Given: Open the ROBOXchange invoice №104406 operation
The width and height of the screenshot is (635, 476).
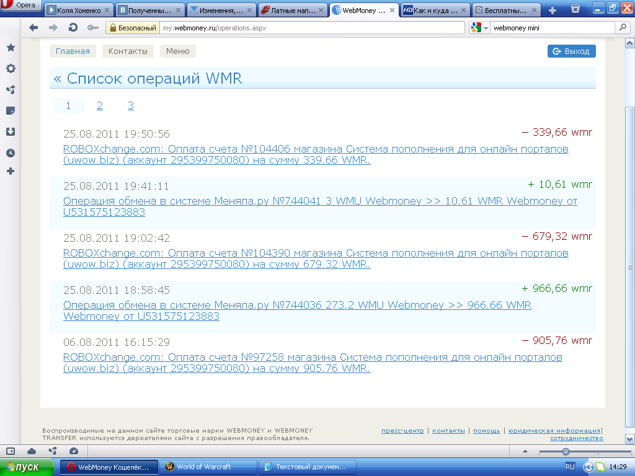Looking at the screenshot, I should coord(316,154).
